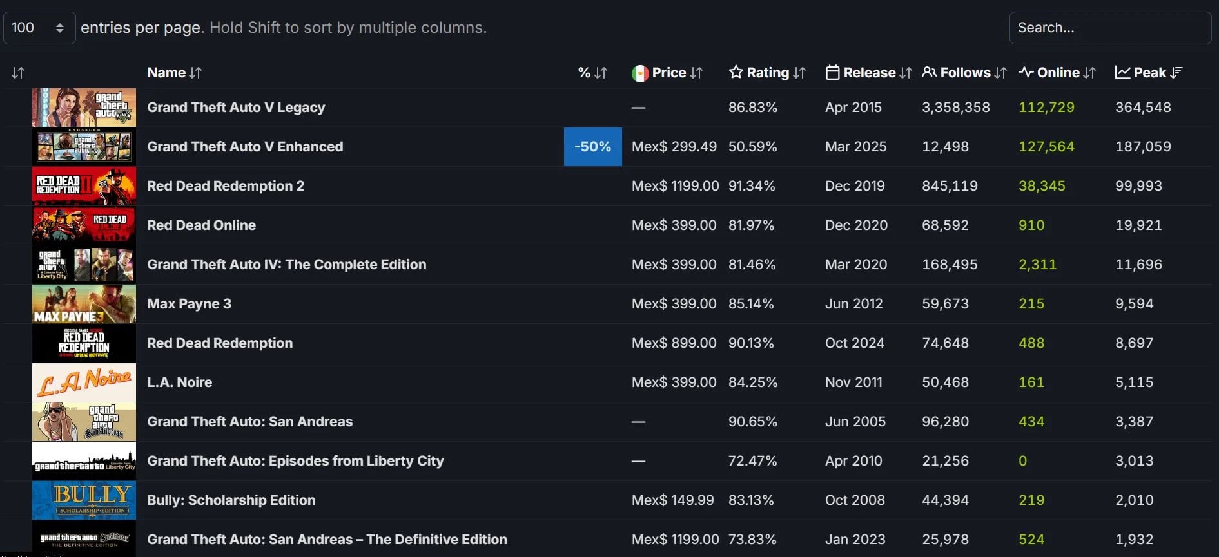Click the sort arrows next to Name

pos(195,73)
